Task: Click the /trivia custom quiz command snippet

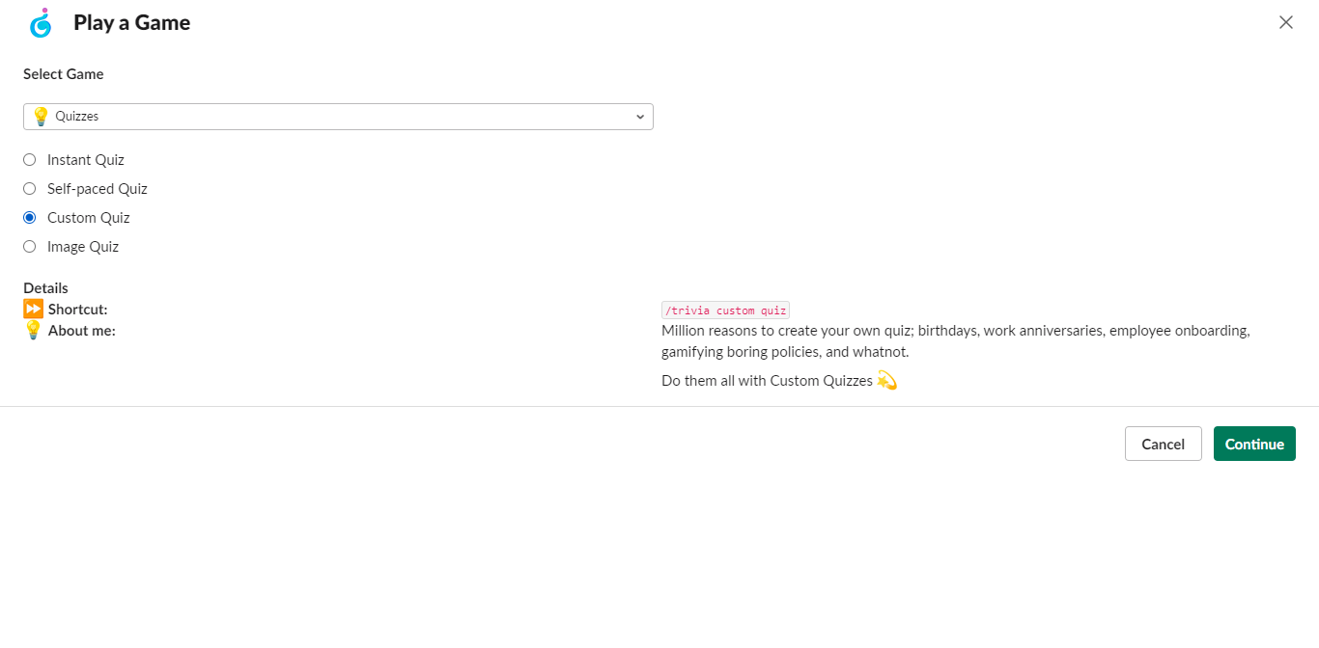Action: tap(725, 310)
